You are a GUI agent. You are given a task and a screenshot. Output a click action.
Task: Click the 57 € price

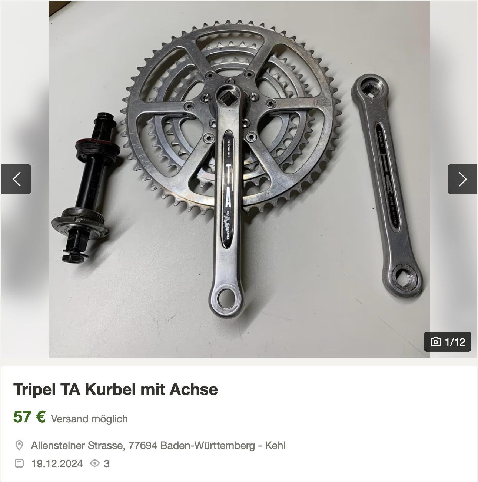click(29, 417)
